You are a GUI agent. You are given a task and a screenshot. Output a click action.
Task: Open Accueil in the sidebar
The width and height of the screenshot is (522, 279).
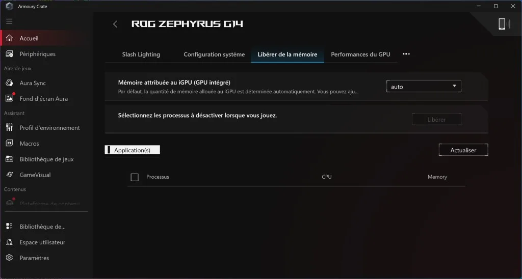click(x=29, y=38)
